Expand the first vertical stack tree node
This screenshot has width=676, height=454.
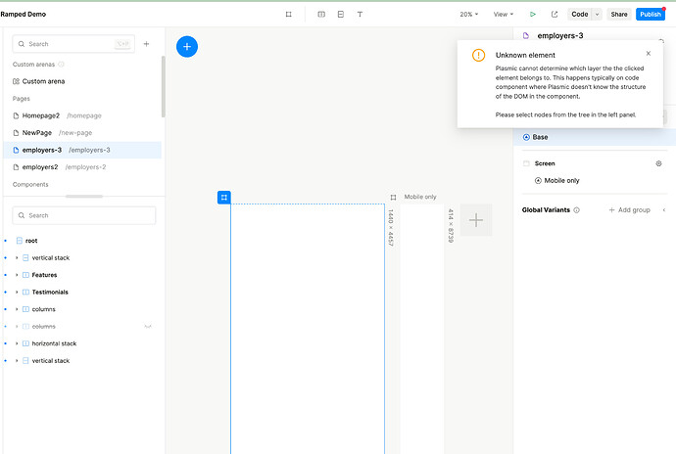pos(17,257)
